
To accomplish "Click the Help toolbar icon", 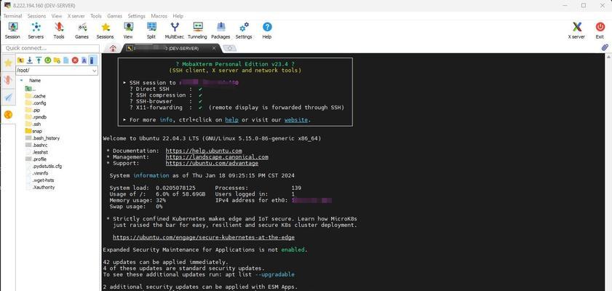I will click(267, 31).
